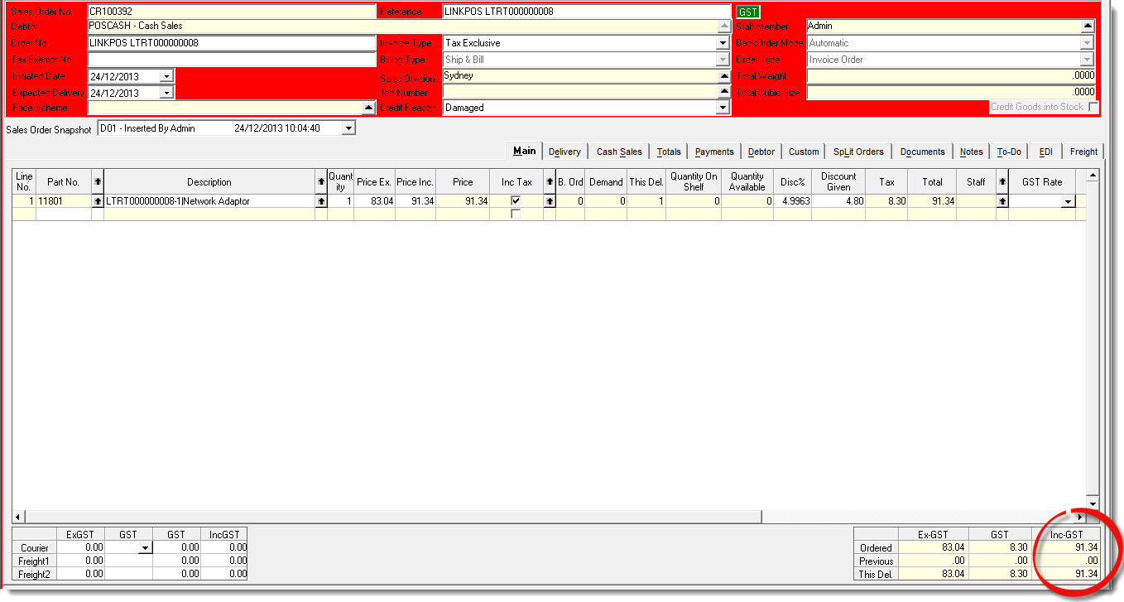The width and height of the screenshot is (1124, 602).
Task: Open the Freight tab
Action: tap(1083, 152)
